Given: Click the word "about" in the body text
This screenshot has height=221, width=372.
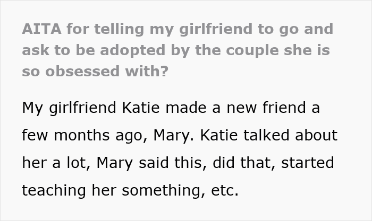Looking at the screenshot, I should click(x=317, y=135).
